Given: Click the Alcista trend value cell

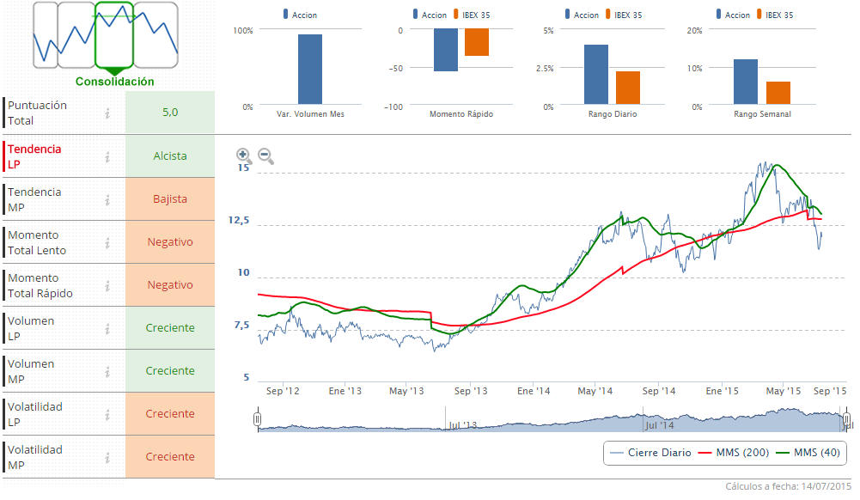Looking at the screenshot, I should [x=170, y=156].
